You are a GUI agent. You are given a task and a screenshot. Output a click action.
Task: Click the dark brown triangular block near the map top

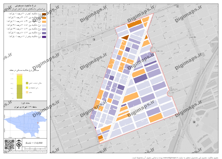pos(125,37)
